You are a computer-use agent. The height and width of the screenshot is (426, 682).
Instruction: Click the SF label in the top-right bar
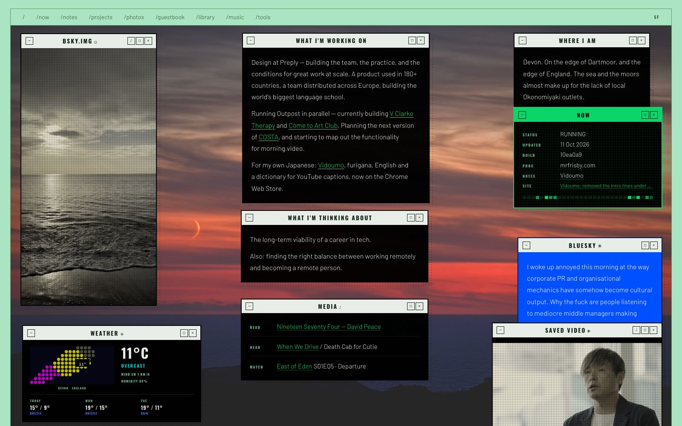[x=656, y=17]
